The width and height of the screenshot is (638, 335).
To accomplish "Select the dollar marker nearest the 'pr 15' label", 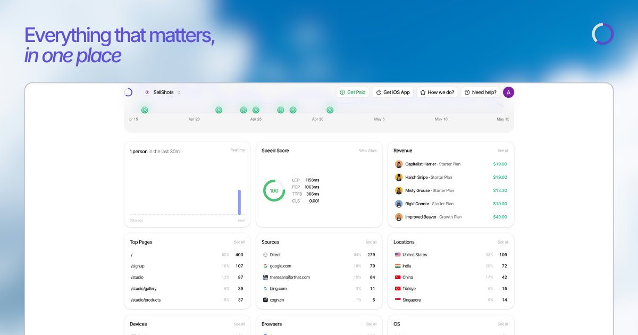I will pyautogui.click(x=145, y=110).
